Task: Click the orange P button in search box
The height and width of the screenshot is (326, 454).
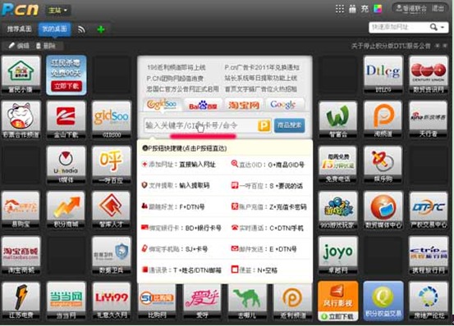Action: (x=264, y=125)
